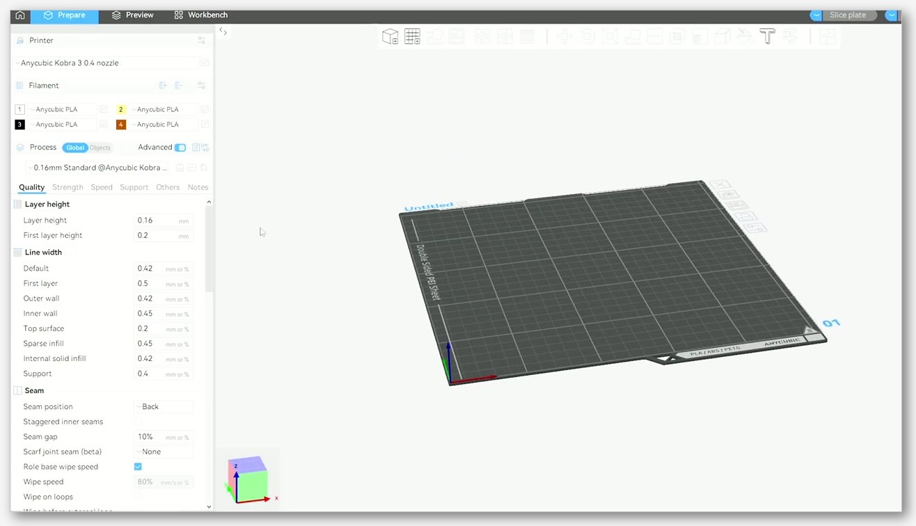This screenshot has width=916, height=526.
Task: Click the remove plate X icon
Action: [720, 184]
